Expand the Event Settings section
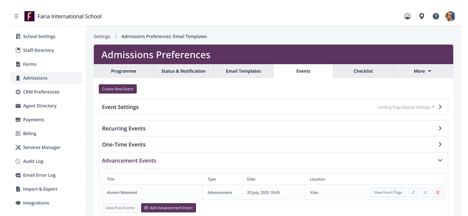The width and height of the screenshot is (468, 216). 440,107
